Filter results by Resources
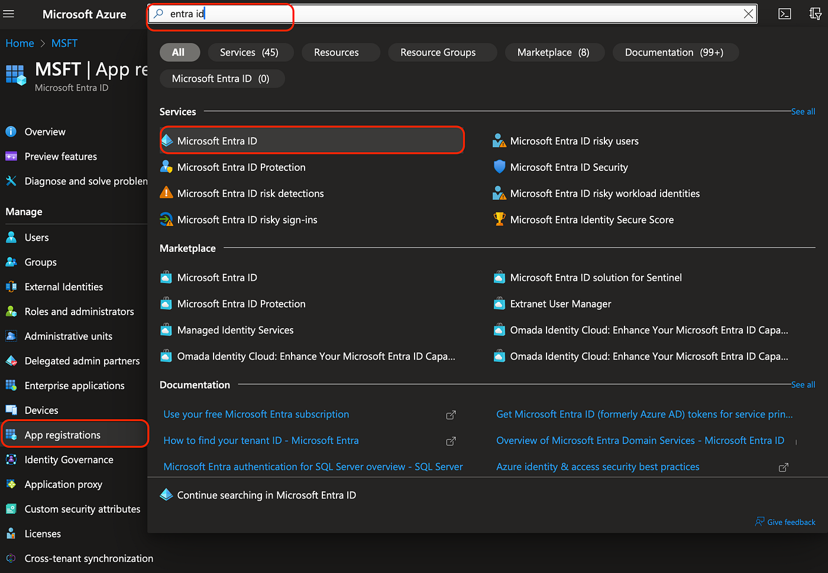This screenshot has height=573, width=828. pos(341,52)
